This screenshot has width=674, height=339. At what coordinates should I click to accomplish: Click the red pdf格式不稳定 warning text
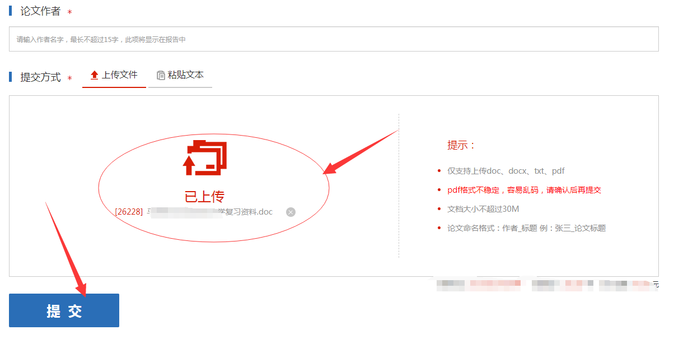pyautogui.click(x=524, y=191)
